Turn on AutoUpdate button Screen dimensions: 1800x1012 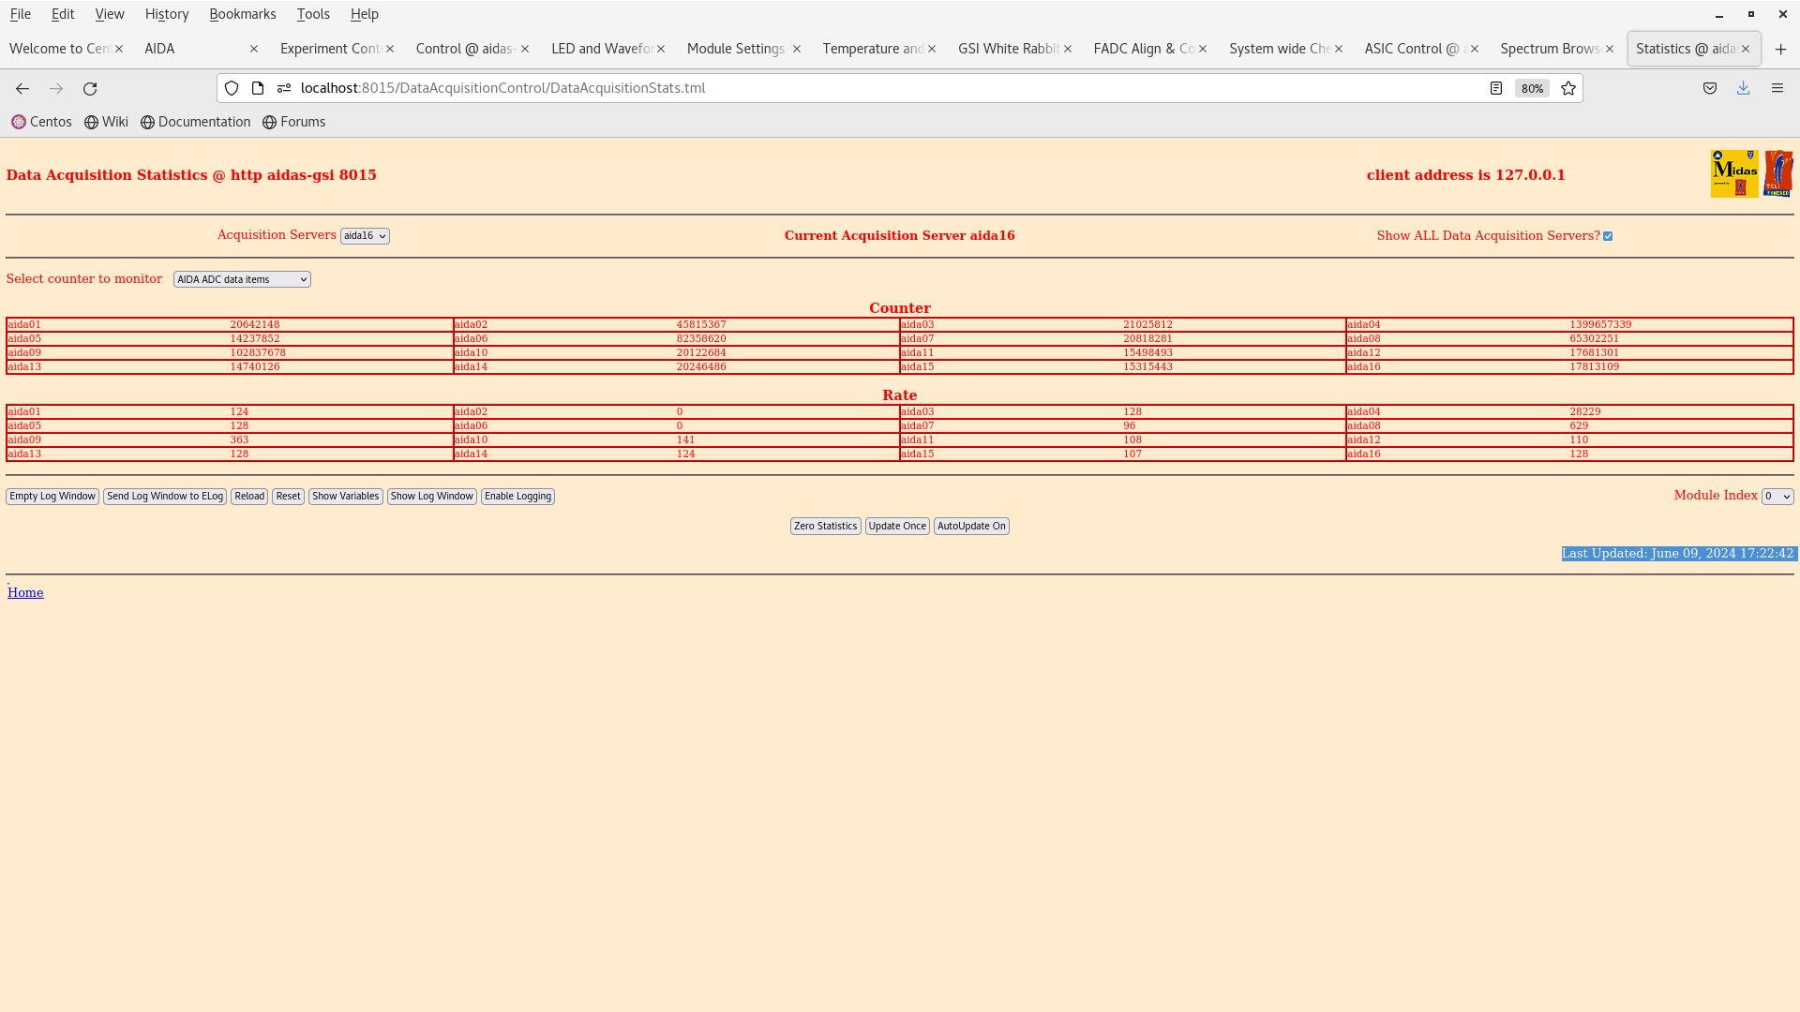970,527
